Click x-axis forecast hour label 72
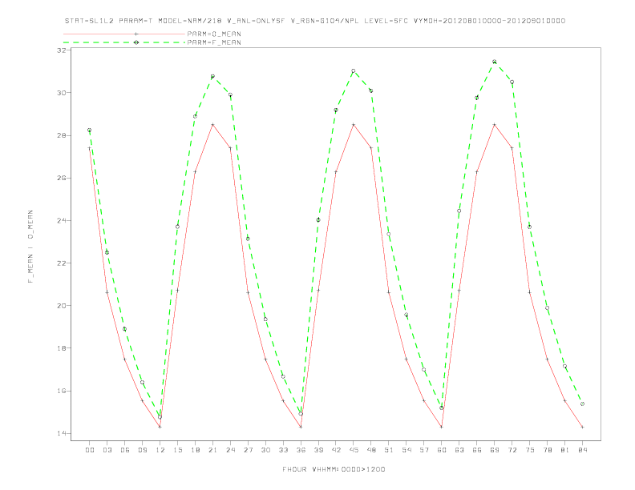Viewport: 635px width, 490px height. (512, 450)
